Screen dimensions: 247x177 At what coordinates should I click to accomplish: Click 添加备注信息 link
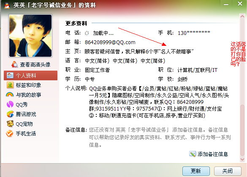coord(213,154)
